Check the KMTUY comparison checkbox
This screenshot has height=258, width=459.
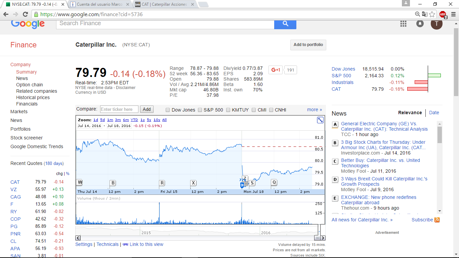click(x=228, y=110)
